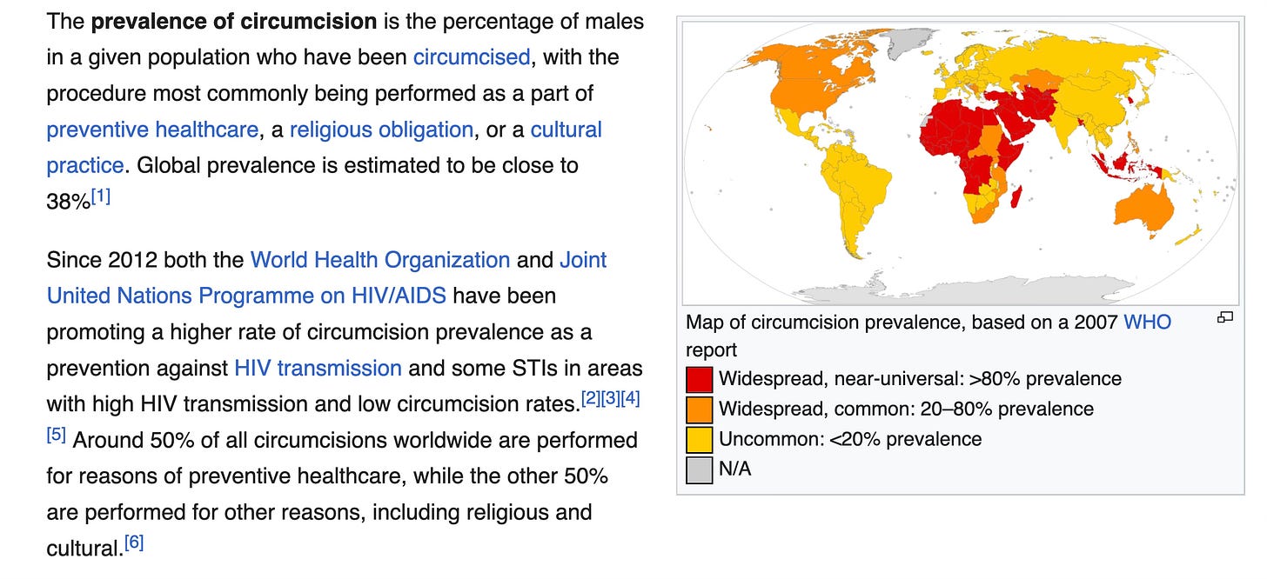The height and width of the screenshot is (579, 1267).
Task: Jump to citation reference [3]
Action: pos(610,399)
